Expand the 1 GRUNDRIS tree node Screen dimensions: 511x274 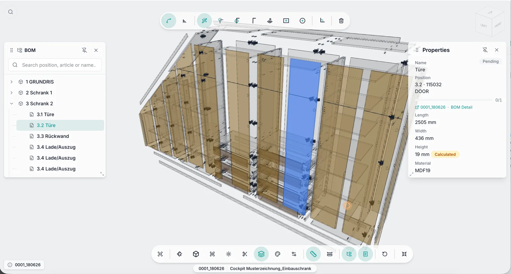(x=11, y=82)
